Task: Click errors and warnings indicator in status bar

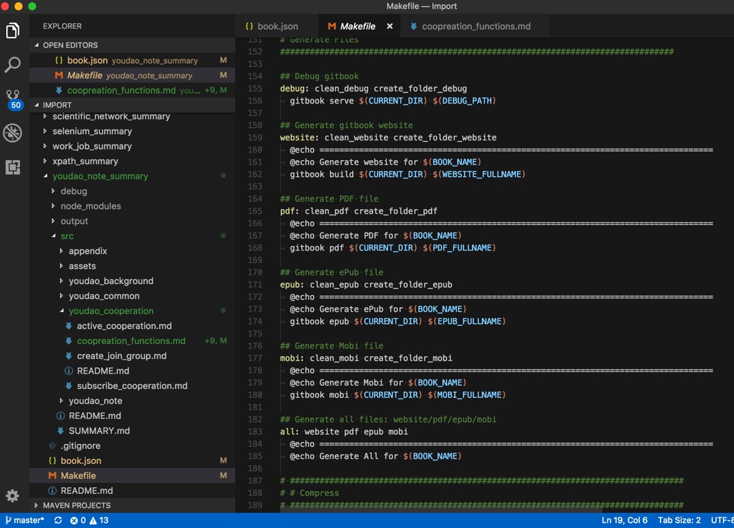Action: [x=89, y=521]
